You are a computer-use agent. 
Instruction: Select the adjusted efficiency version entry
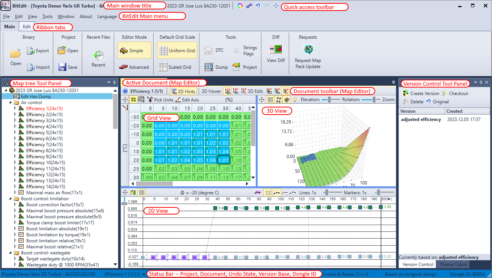pos(421,119)
